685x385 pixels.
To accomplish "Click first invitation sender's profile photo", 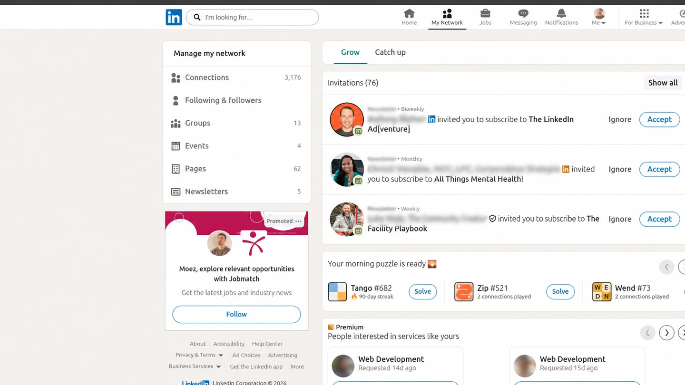I will click(x=347, y=119).
